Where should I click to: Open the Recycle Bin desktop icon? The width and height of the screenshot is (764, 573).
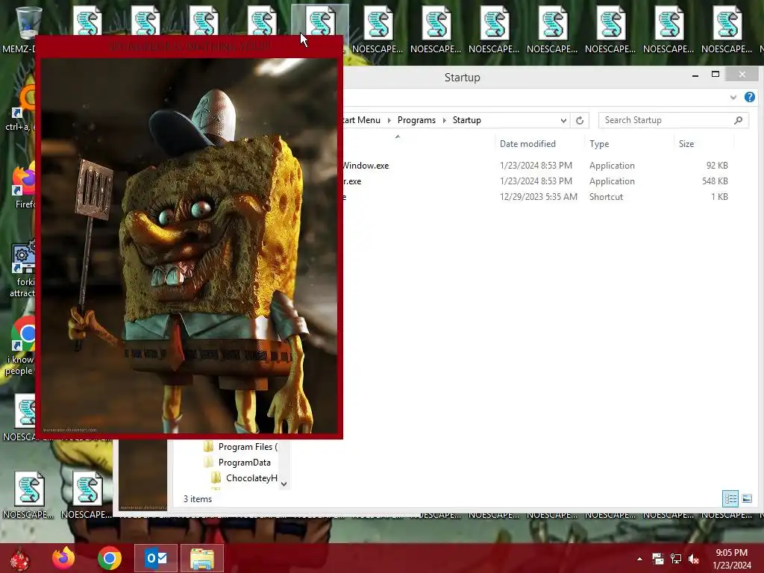point(28,22)
